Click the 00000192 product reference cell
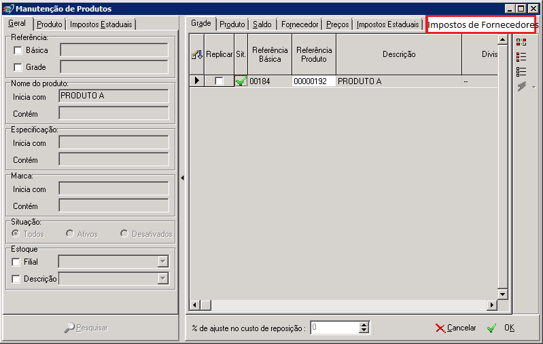 314,81
